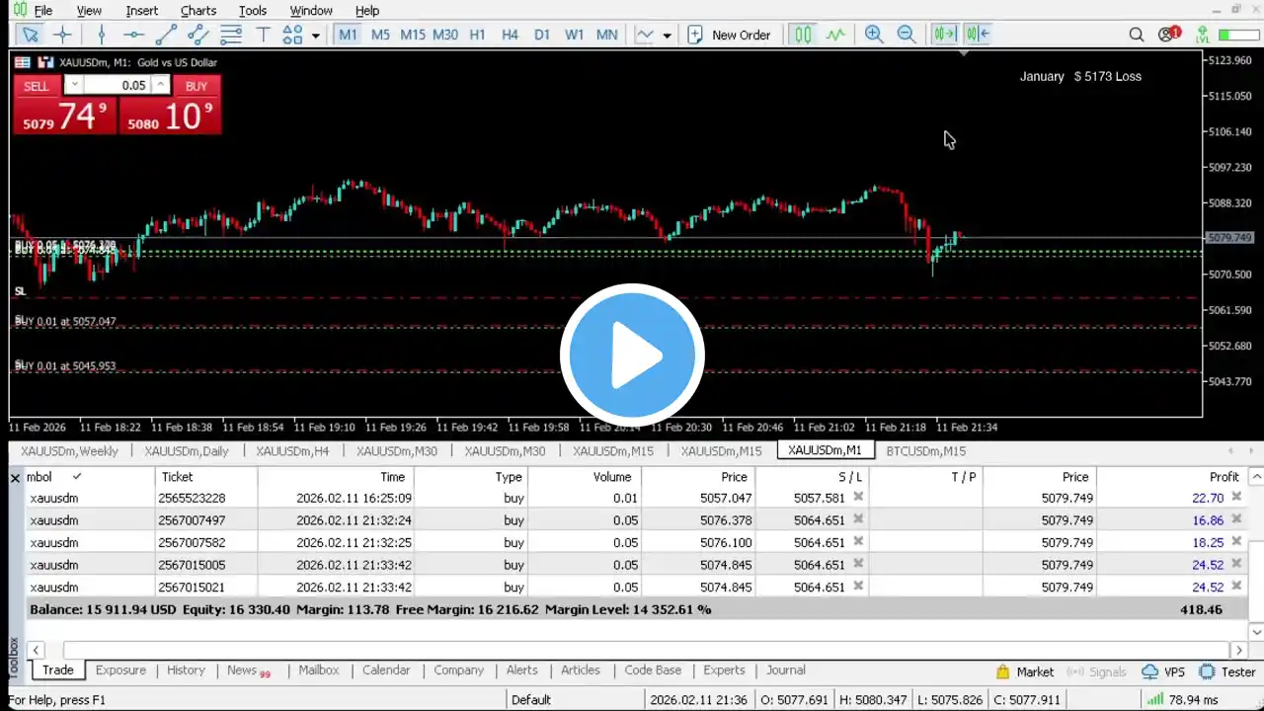Select the cursor arrow tool

click(30, 35)
